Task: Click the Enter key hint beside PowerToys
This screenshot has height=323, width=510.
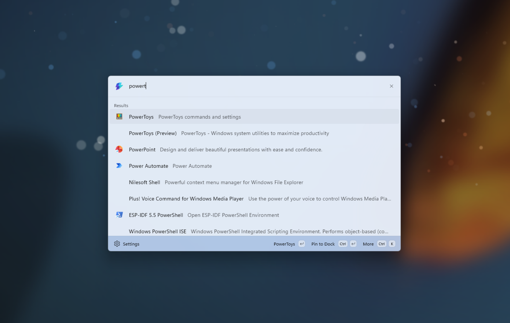Action: 302,244
